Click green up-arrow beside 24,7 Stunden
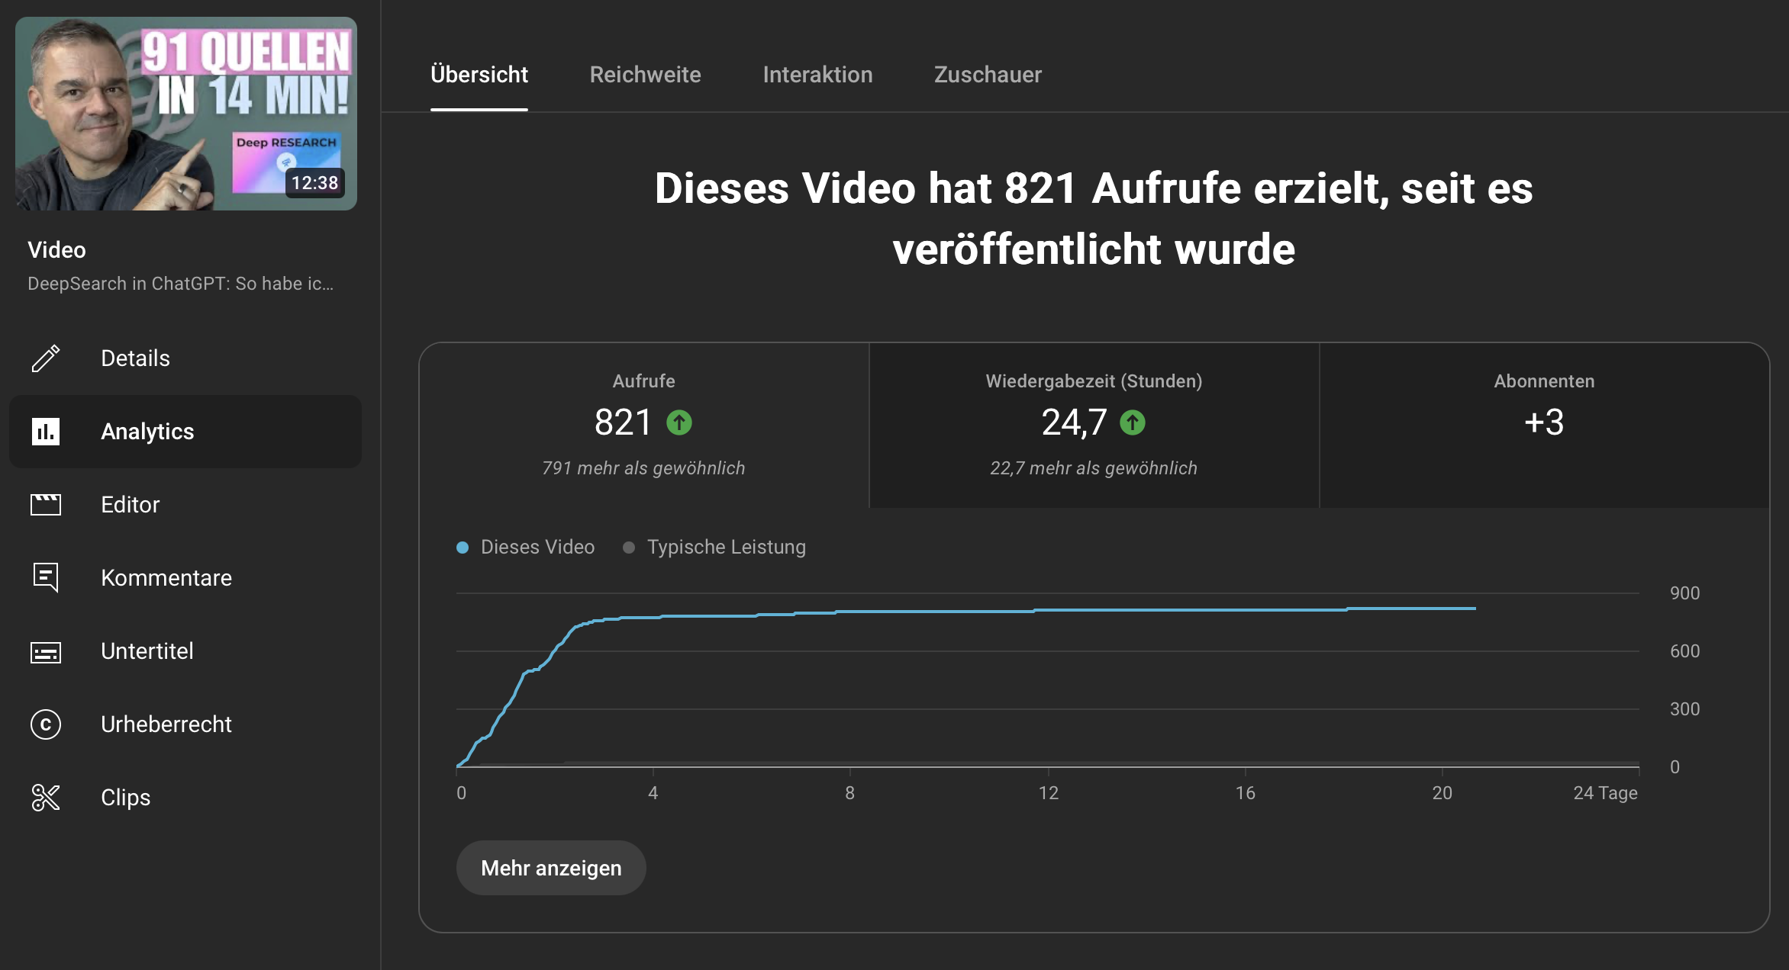1789x970 pixels. click(x=1132, y=422)
